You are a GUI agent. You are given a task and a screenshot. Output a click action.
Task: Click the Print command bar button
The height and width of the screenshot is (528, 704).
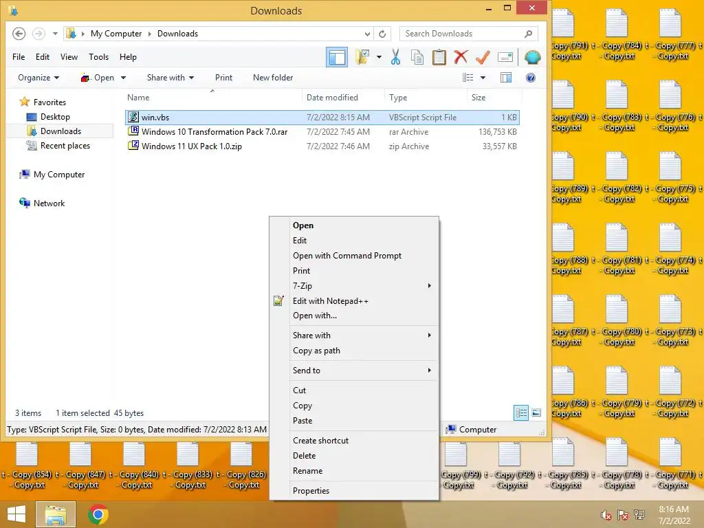point(223,78)
